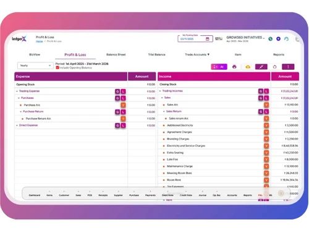Open the round grid icon in bottom navigation

[281, 193]
